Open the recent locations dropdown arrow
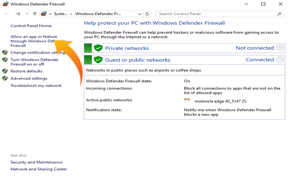289x177 pixels. [x=27, y=14]
